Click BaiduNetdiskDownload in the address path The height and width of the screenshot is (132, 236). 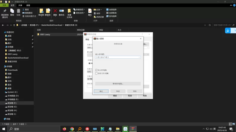coord(52,25)
